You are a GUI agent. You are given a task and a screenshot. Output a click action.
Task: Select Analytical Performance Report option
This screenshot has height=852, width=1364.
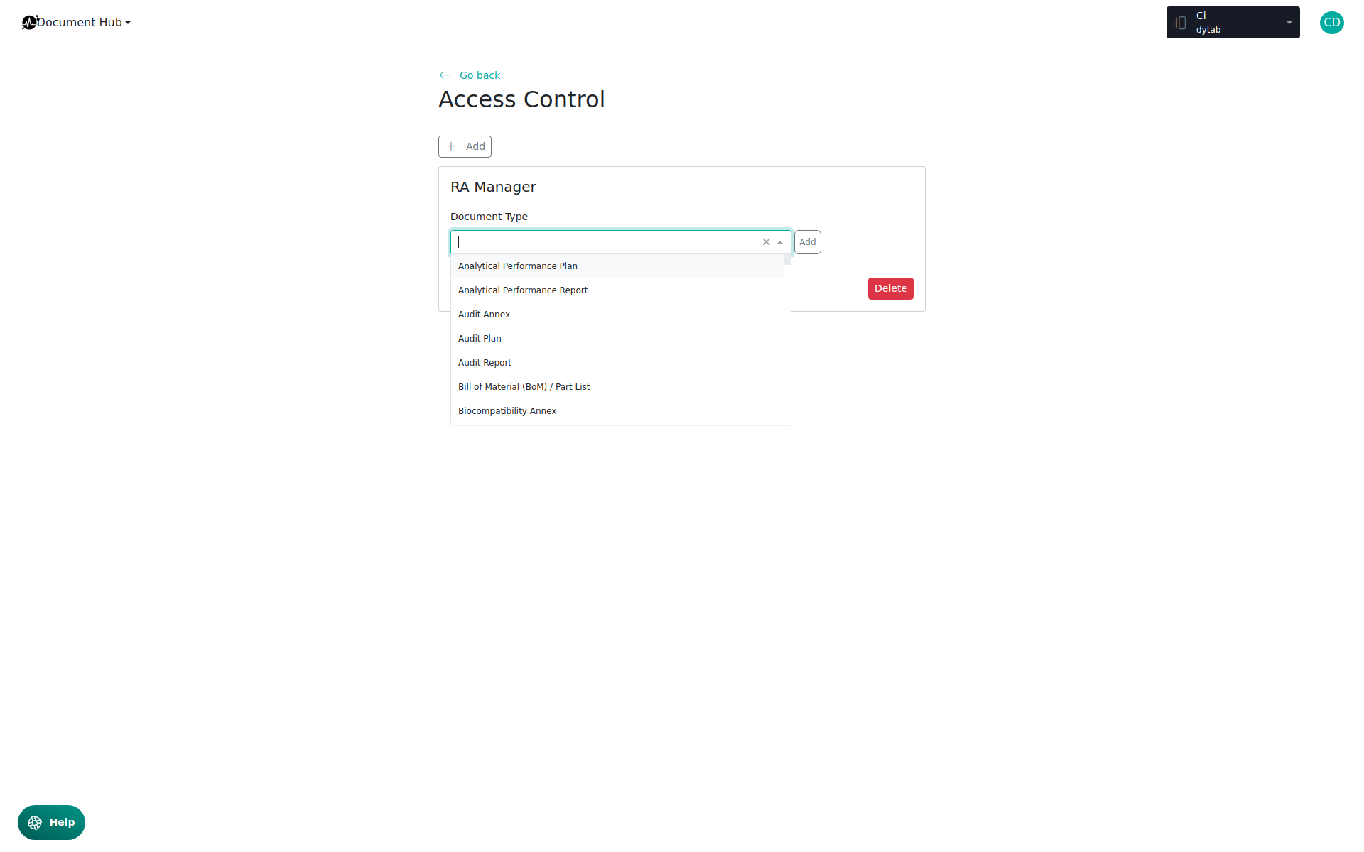coord(523,290)
